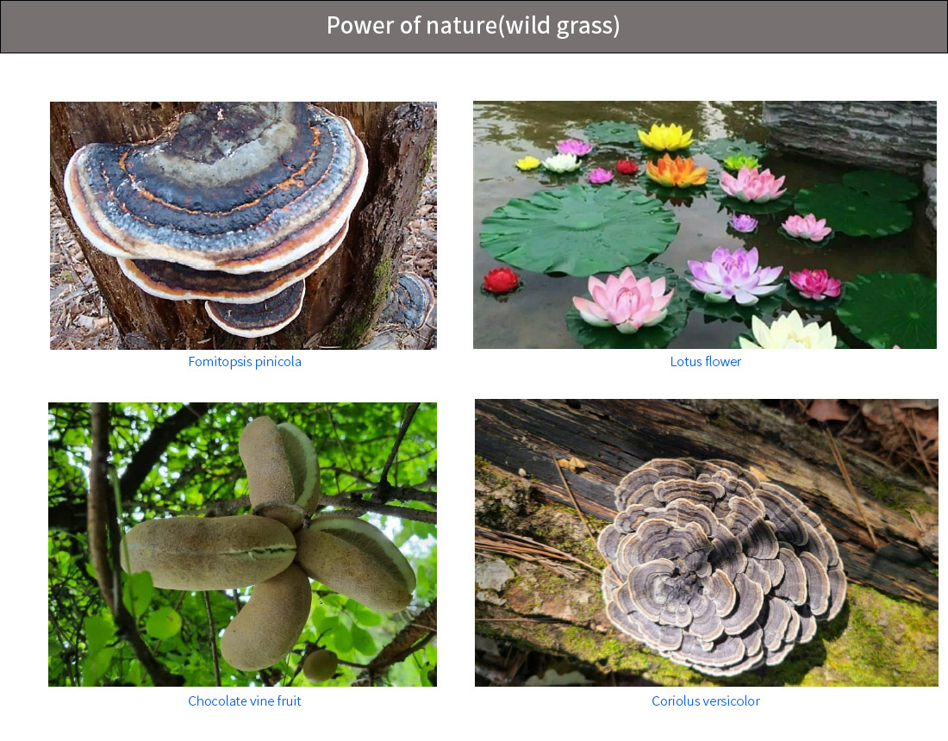Follow the Chocolate vine fruit link

[244, 701]
